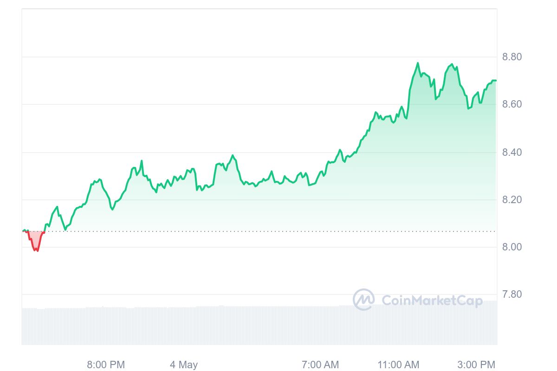Click the green shaded area under the line
The image size is (557, 371).
point(371,185)
